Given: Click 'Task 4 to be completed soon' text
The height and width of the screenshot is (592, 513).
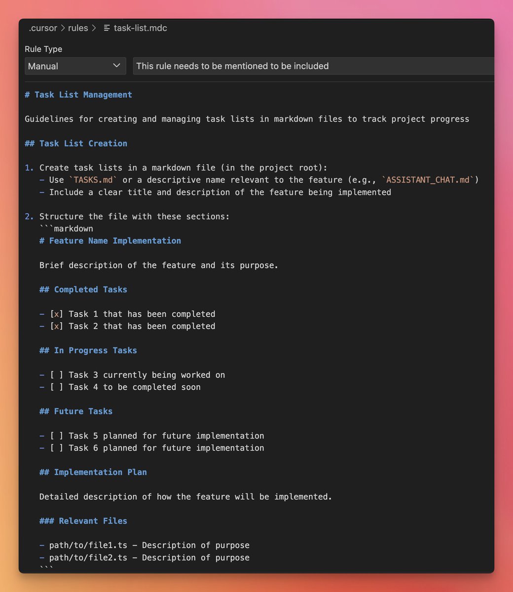Looking at the screenshot, I should (135, 387).
